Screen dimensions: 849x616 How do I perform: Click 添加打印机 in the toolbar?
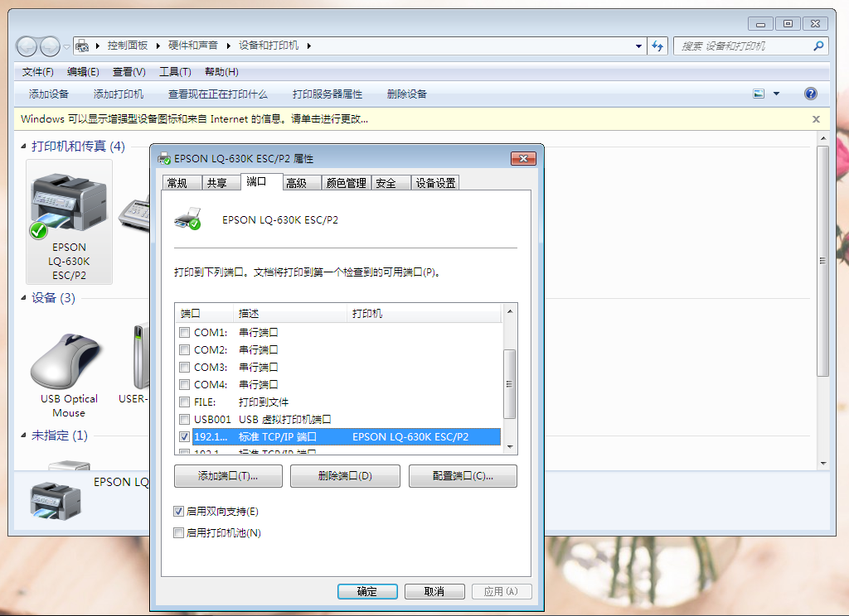(x=118, y=94)
